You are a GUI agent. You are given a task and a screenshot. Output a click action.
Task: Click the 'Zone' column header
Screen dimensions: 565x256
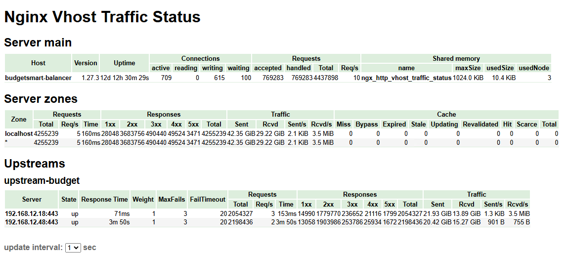coord(19,119)
